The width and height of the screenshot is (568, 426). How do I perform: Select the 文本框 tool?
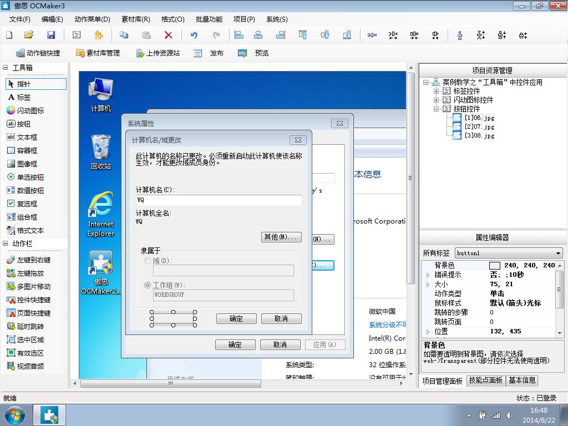pyautogui.click(x=22, y=138)
